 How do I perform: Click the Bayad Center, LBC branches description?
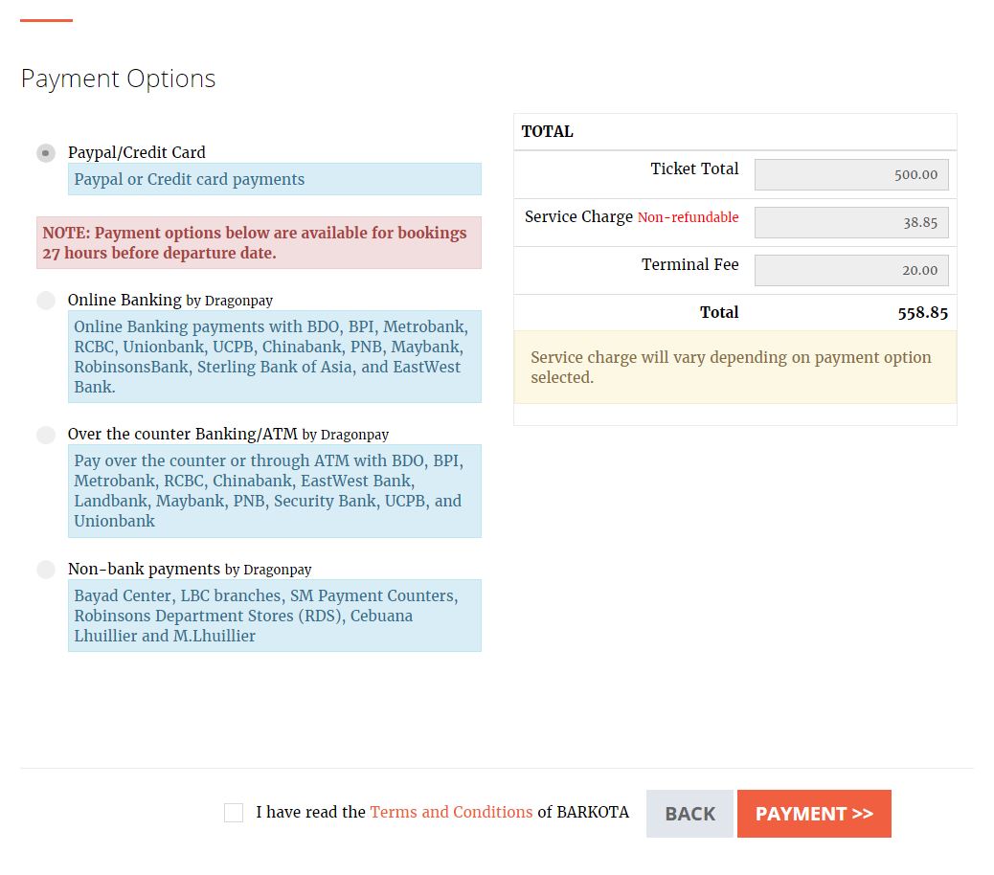275,616
